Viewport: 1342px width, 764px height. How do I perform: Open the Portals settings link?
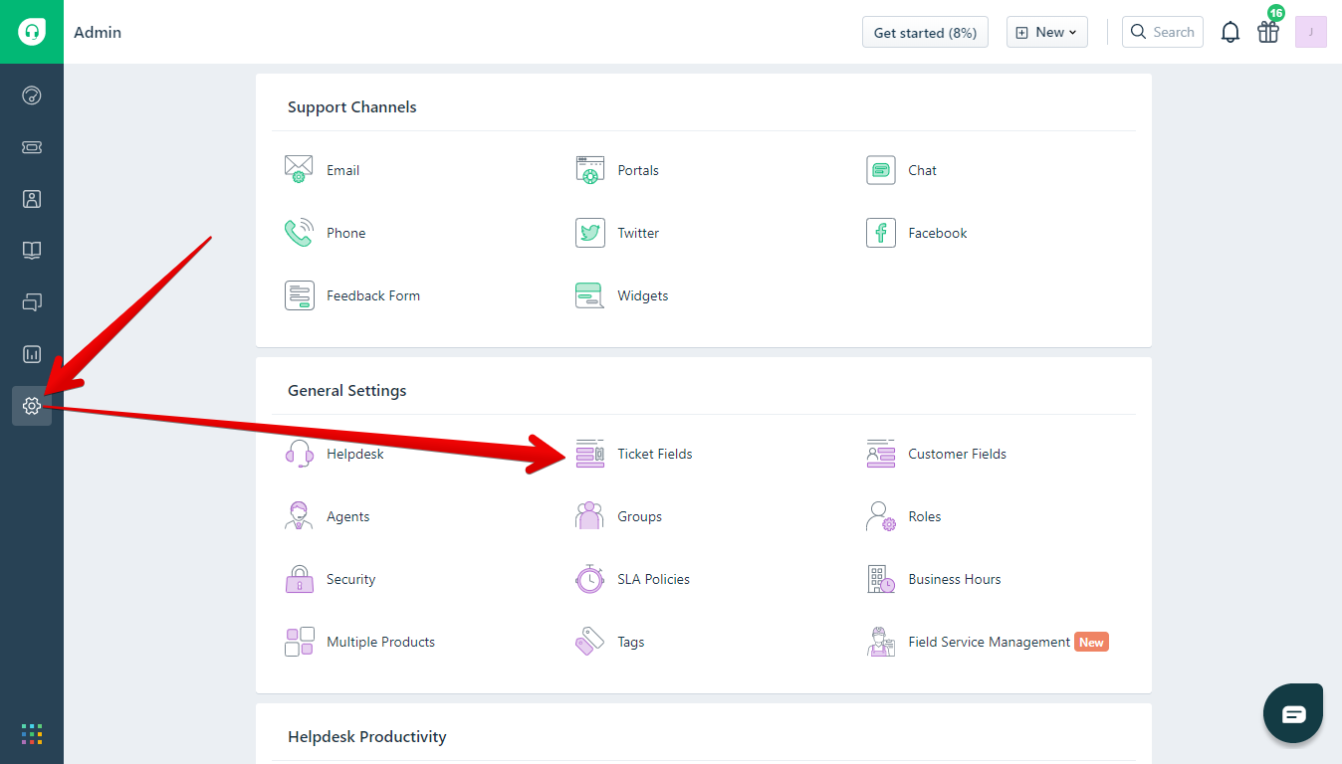tap(638, 170)
